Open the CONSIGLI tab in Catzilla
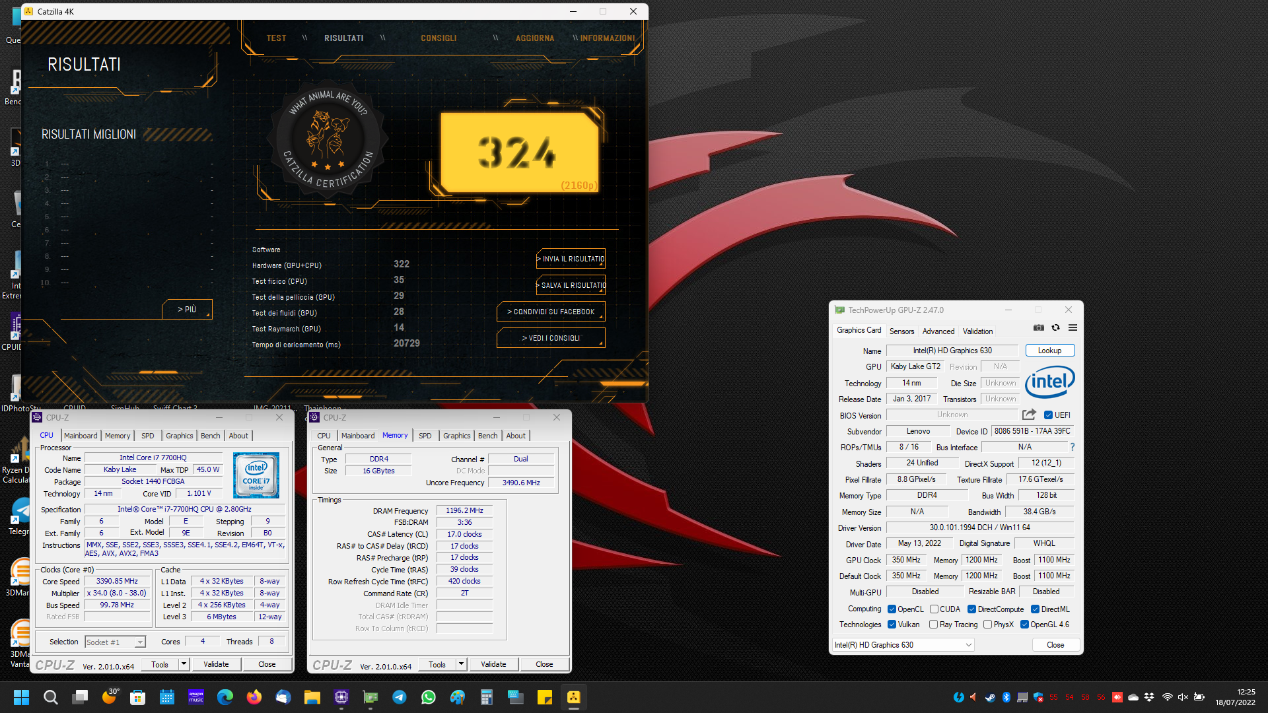Screen dimensions: 1268x713 [439, 38]
